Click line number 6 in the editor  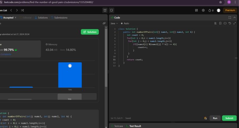tap(115, 44)
